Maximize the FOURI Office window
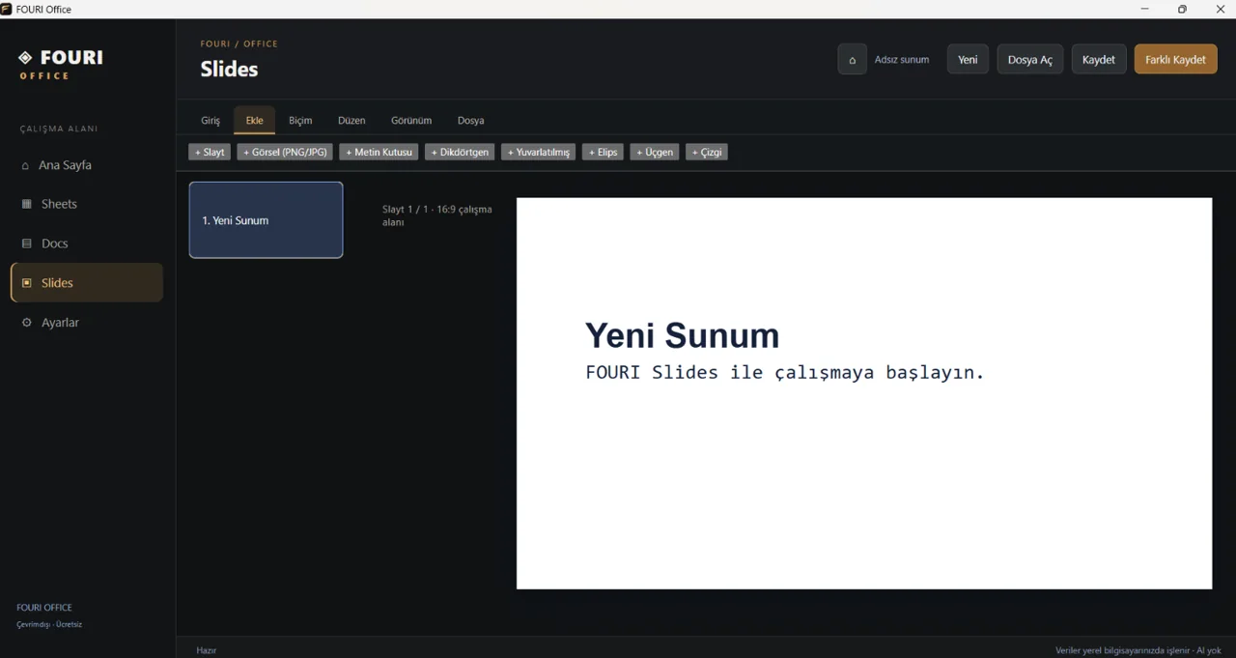 point(1182,9)
